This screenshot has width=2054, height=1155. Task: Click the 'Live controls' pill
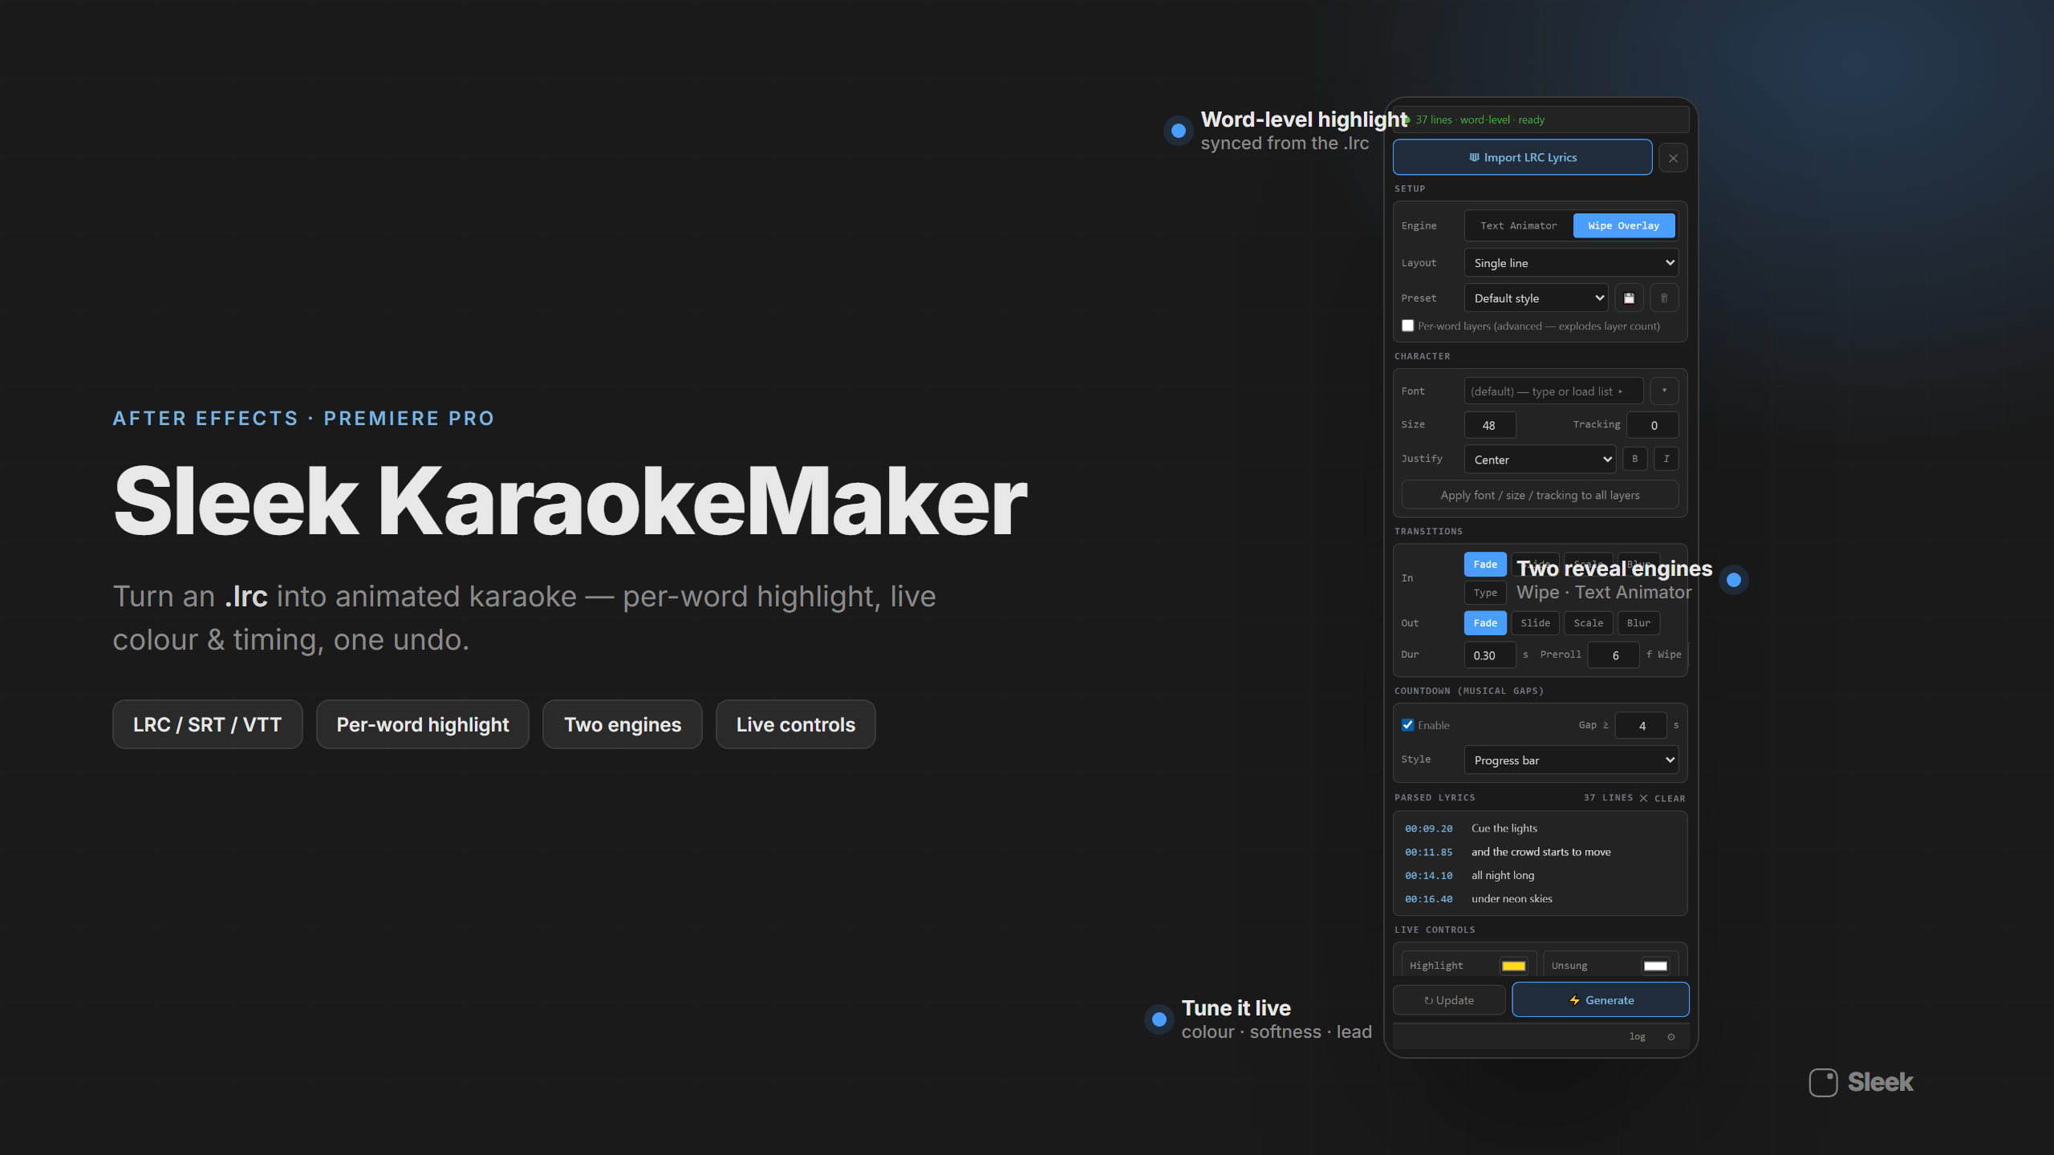[796, 725]
